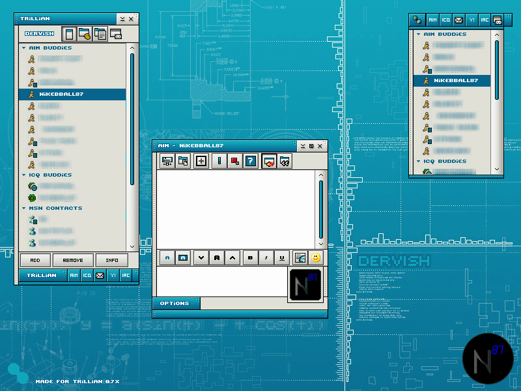The image size is (521, 391).
Task: Click the red square block icon in chat toolbar
Action: tap(235, 162)
